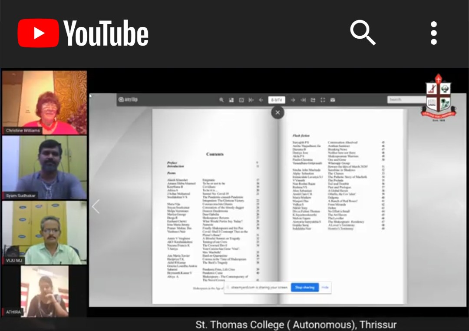Go to the next page using the arrow icon
469x331 pixels.
[x=292, y=100]
